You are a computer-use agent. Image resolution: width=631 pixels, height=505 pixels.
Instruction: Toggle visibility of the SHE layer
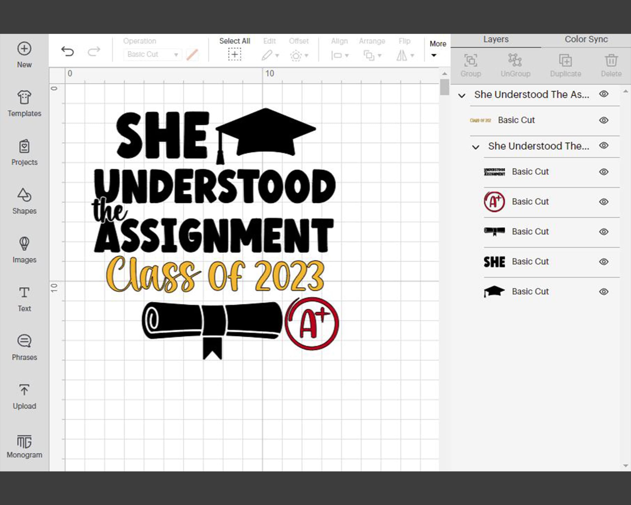(604, 261)
